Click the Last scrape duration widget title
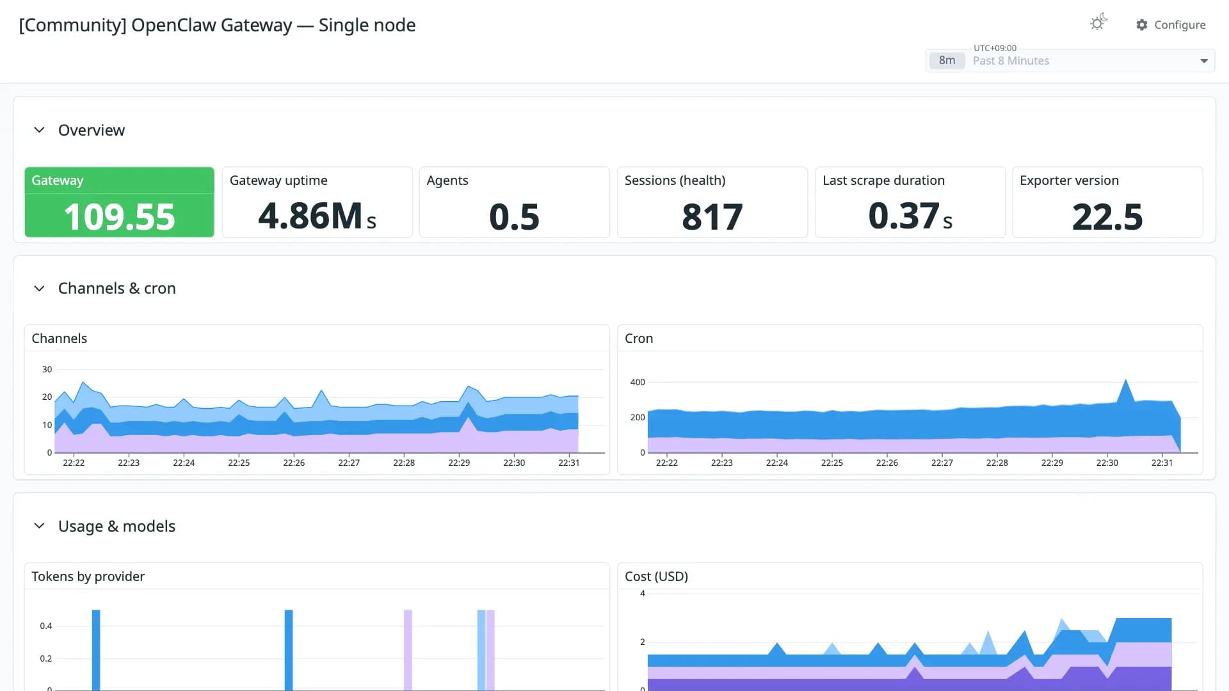The height and width of the screenshot is (691, 1229). [x=883, y=180]
